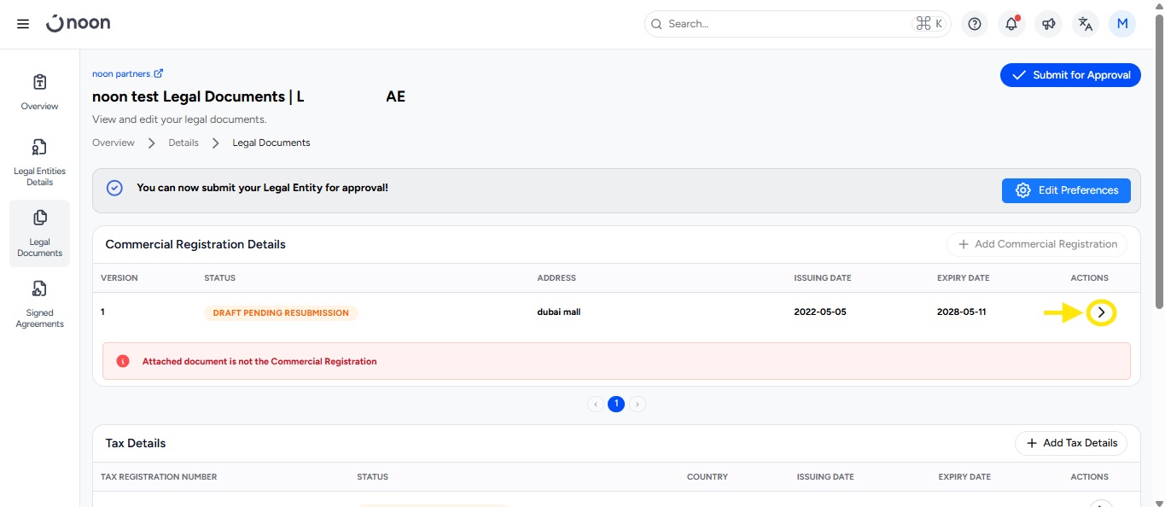Open Legal Entities Details in sidebar
The image size is (1165, 507).
39,162
